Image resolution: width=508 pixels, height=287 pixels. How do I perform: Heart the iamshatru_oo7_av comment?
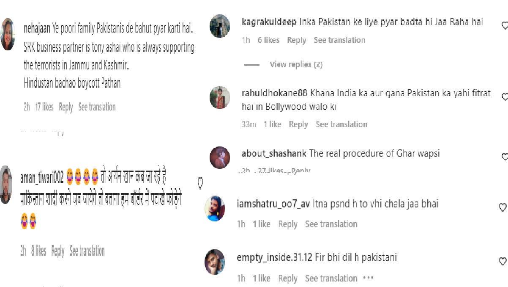click(x=503, y=207)
